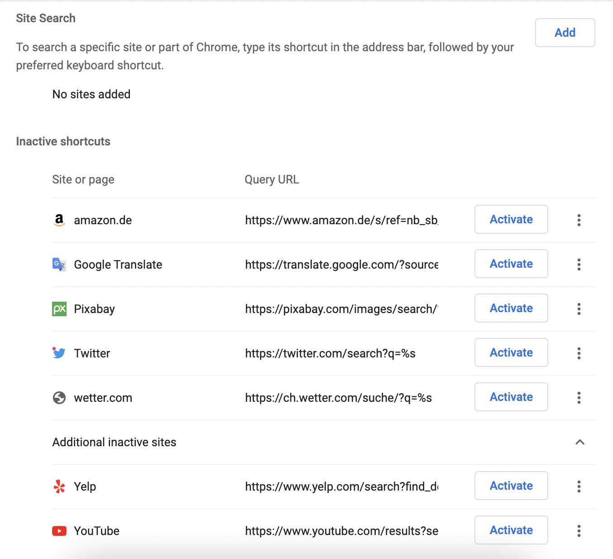Click the Site or page column header

point(83,180)
